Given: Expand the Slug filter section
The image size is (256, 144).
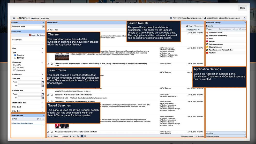Looking at the screenshot, I should point(43,48).
